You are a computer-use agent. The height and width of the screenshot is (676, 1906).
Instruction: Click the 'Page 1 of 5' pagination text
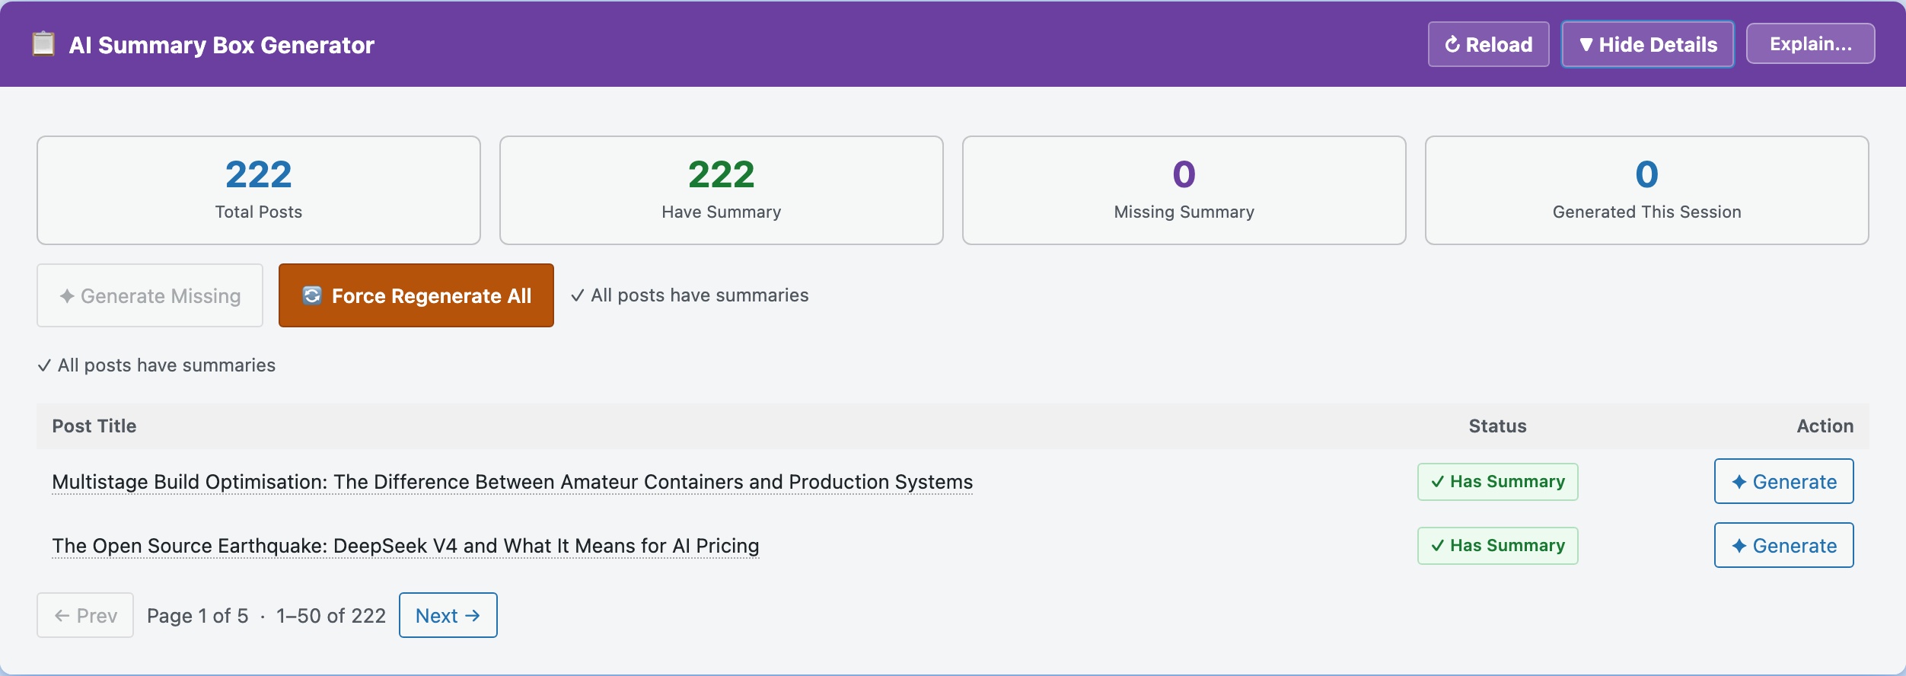[198, 616]
